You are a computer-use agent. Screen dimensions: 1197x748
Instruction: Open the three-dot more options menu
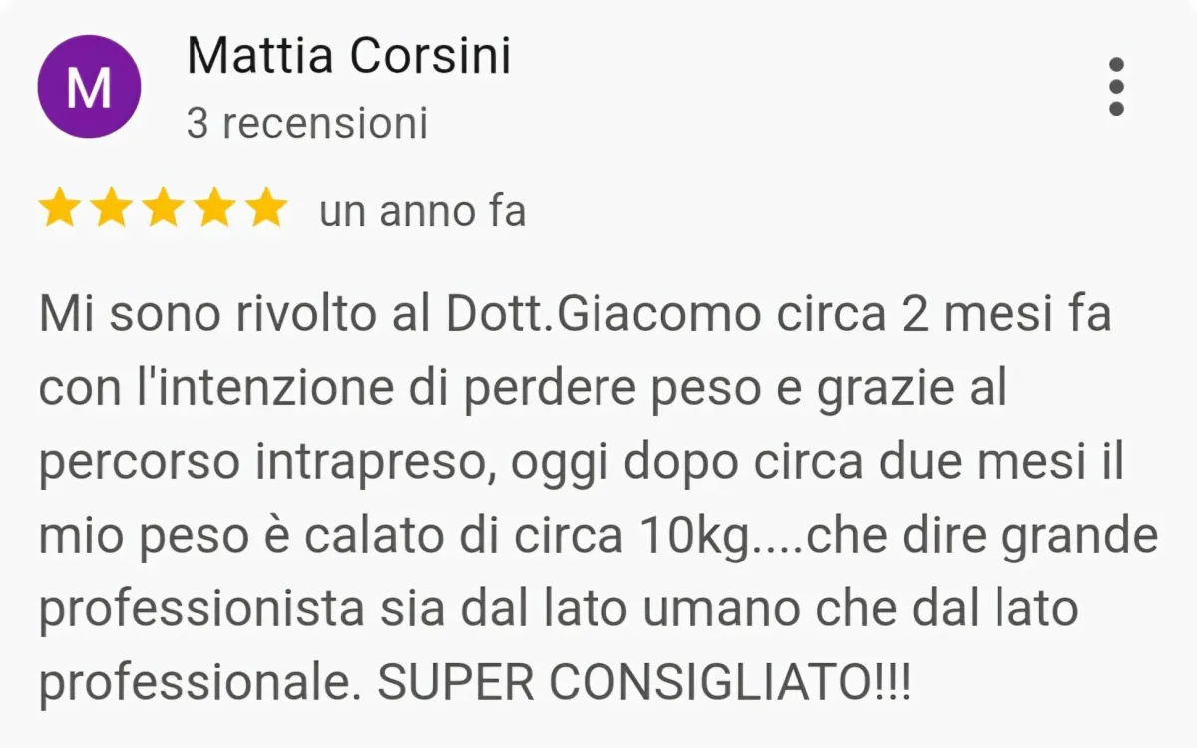pos(1117,87)
